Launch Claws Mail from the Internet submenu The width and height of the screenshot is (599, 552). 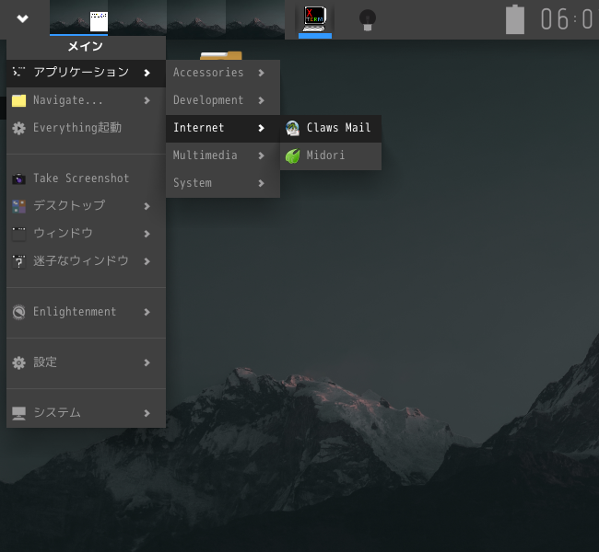(x=331, y=128)
